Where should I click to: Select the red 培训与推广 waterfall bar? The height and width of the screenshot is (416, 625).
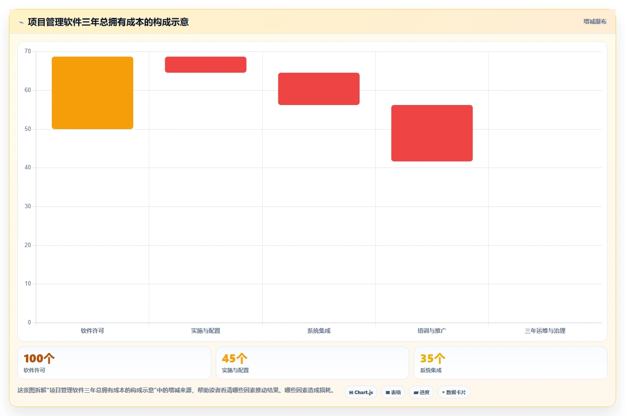click(x=432, y=133)
